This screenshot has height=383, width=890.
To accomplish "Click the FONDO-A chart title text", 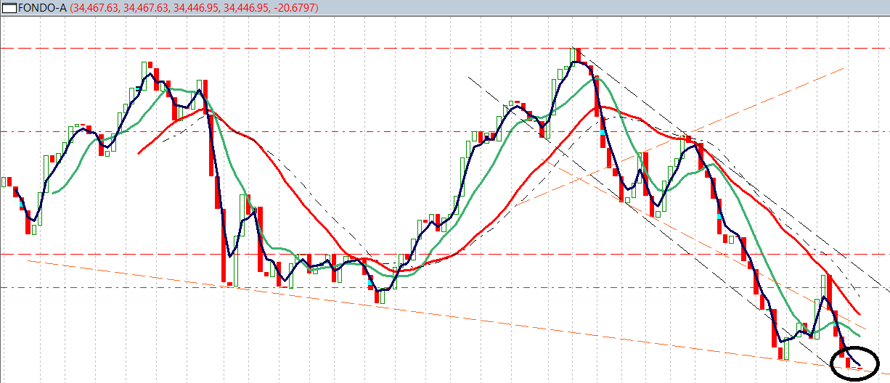I will [x=42, y=8].
